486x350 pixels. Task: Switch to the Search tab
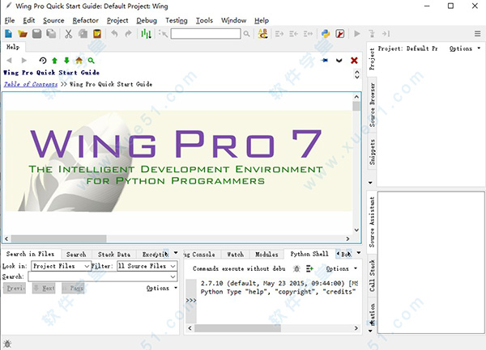[x=76, y=254]
